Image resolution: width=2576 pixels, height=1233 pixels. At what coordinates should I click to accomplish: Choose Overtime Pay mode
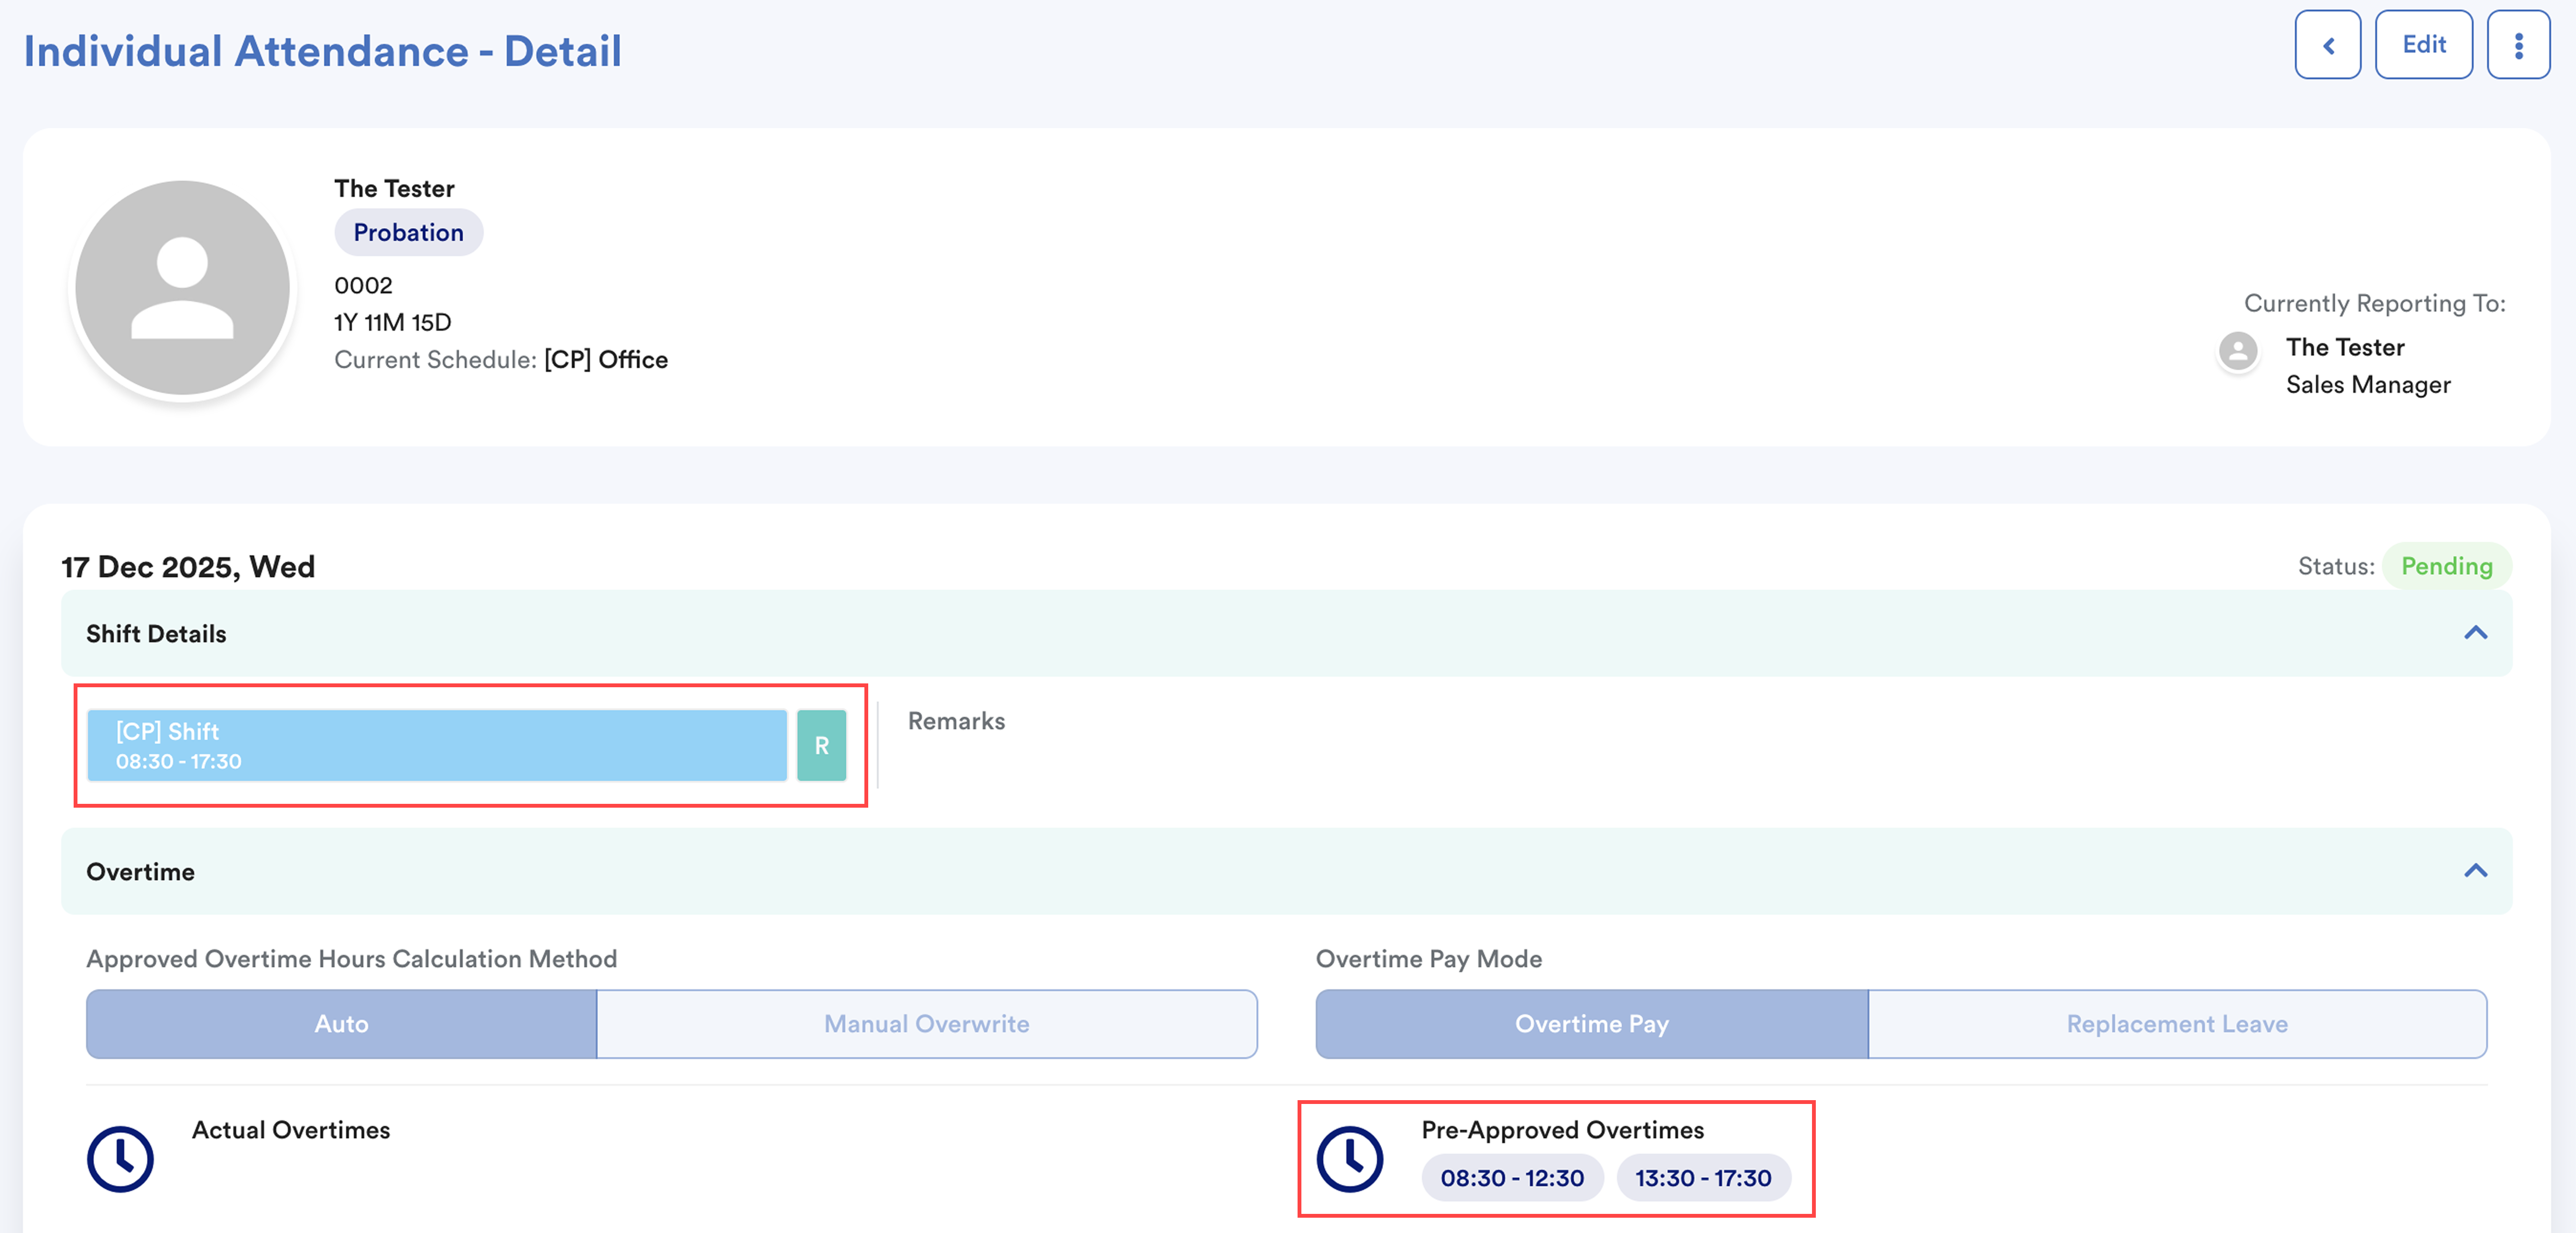(x=1591, y=1024)
